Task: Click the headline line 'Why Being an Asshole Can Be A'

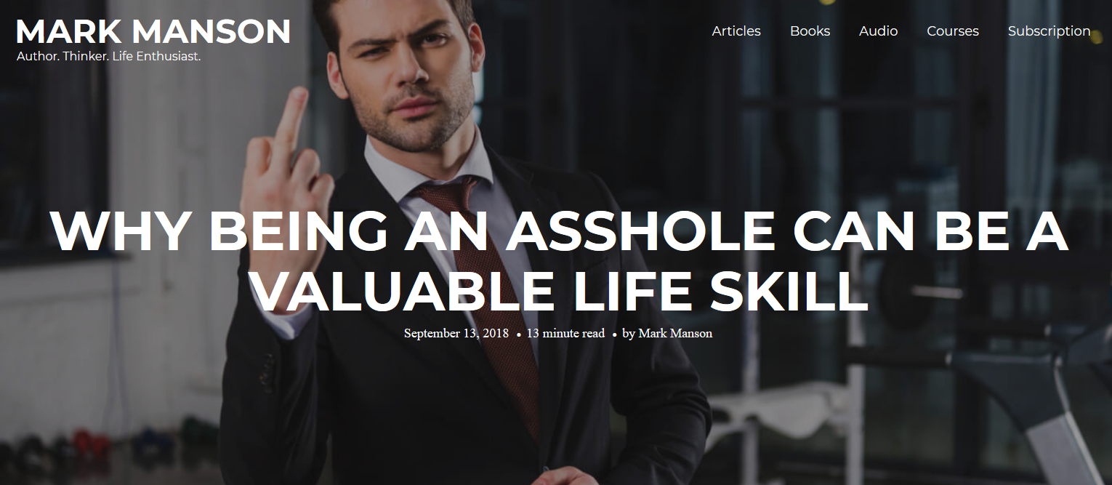Action: (559, 231)
